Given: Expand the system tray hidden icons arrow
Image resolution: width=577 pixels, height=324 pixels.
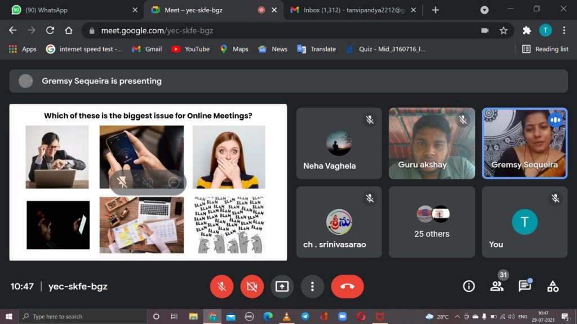Looking at the screenshot, I should tap(457, 317).
